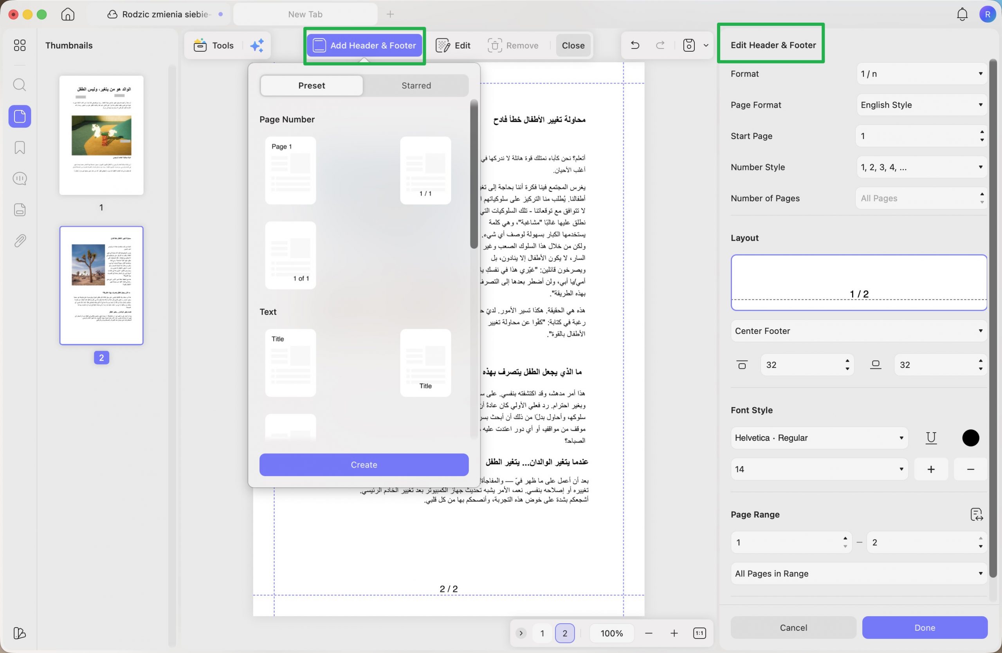Open the search panel icon
Screen dimensions: 1002x653
(19, 85)
